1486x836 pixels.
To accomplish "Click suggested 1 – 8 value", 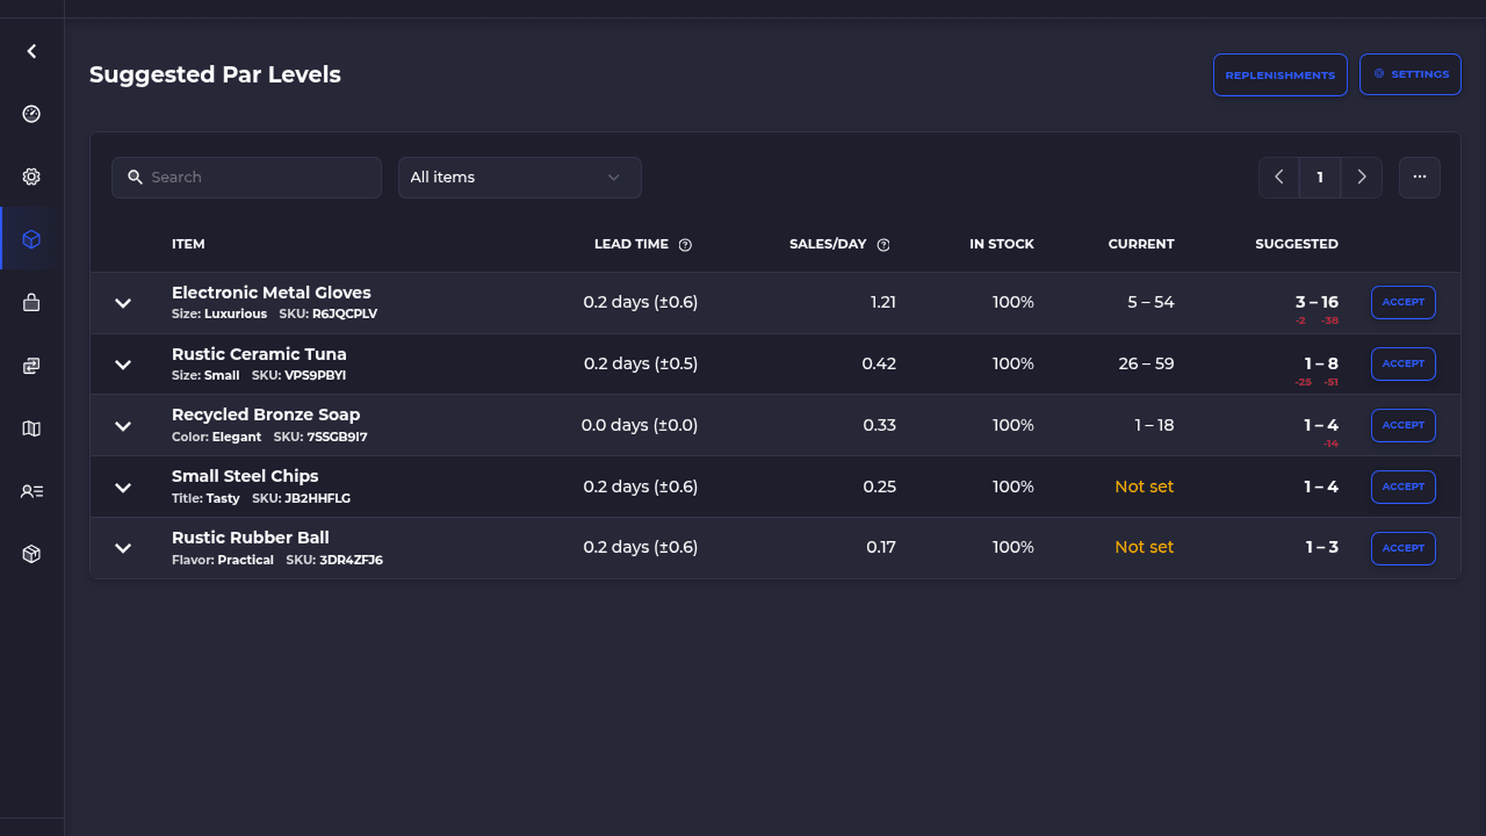I will point(1320,364).
